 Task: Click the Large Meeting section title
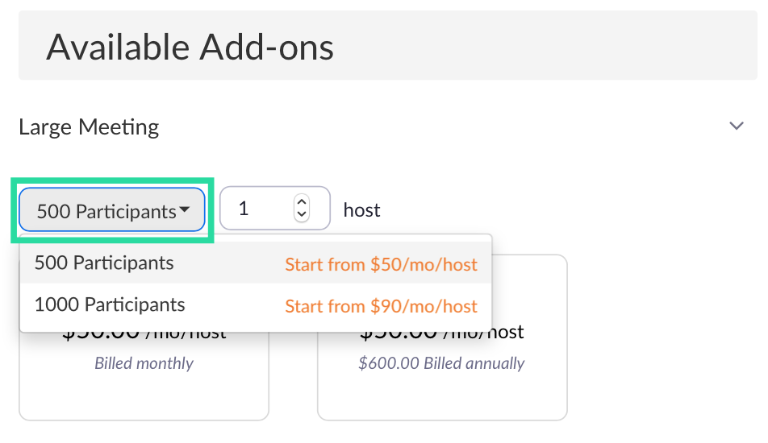click(89, 127)
